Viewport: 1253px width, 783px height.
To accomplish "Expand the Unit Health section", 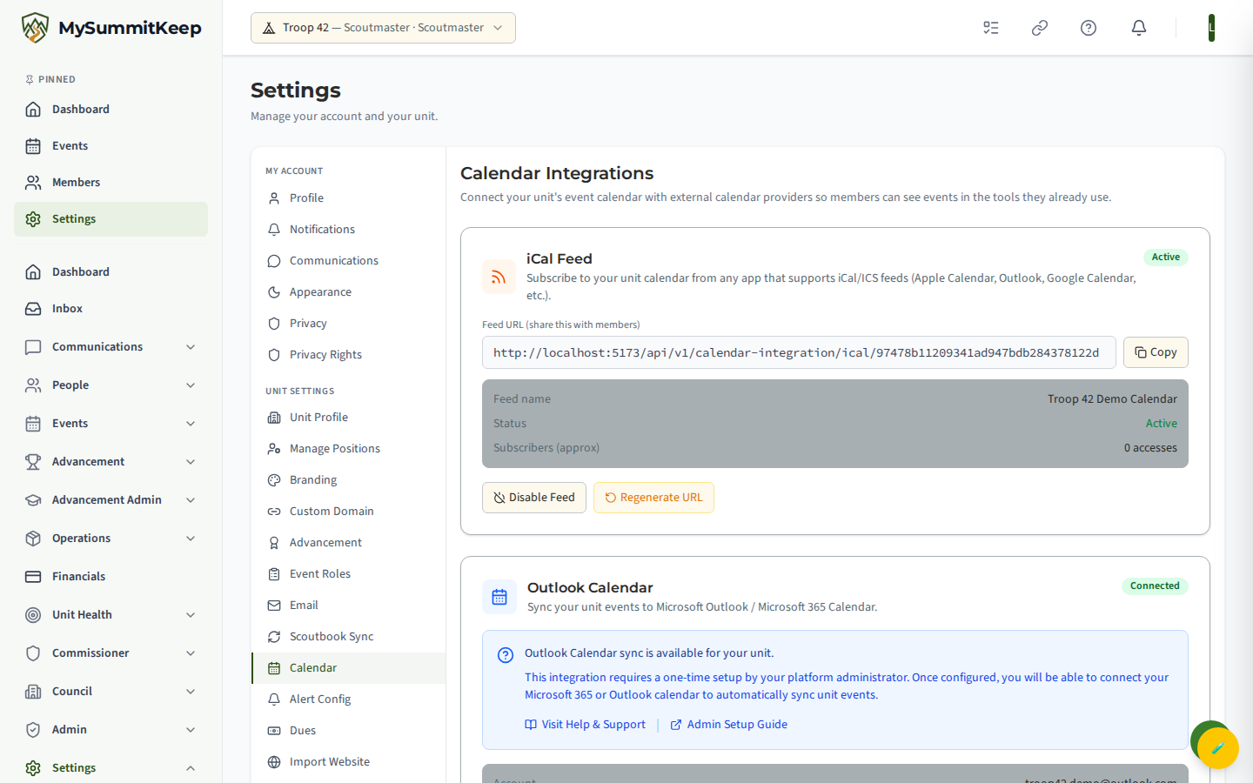I will pos(111,615).
